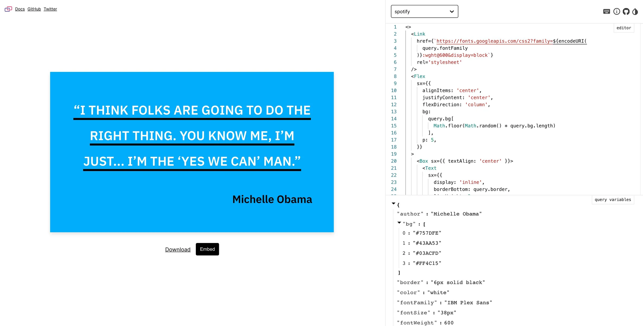Collapse the "bg" array arrow
This screenshot has height=326, width=643.
399,223
